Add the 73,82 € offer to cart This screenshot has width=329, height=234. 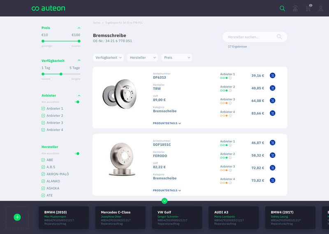tap(272, 181)
